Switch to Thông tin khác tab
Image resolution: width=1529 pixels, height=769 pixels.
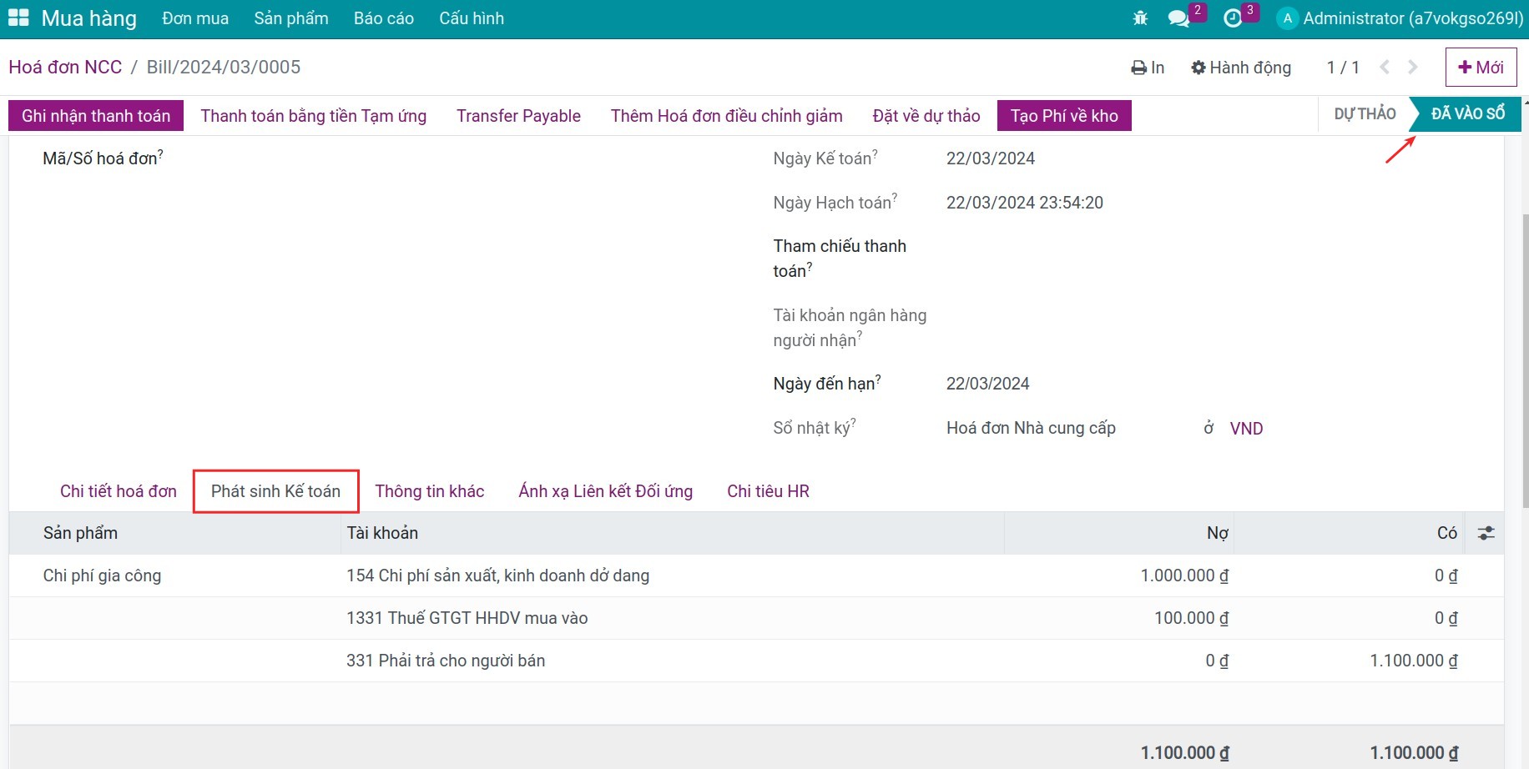coord(430,491)
